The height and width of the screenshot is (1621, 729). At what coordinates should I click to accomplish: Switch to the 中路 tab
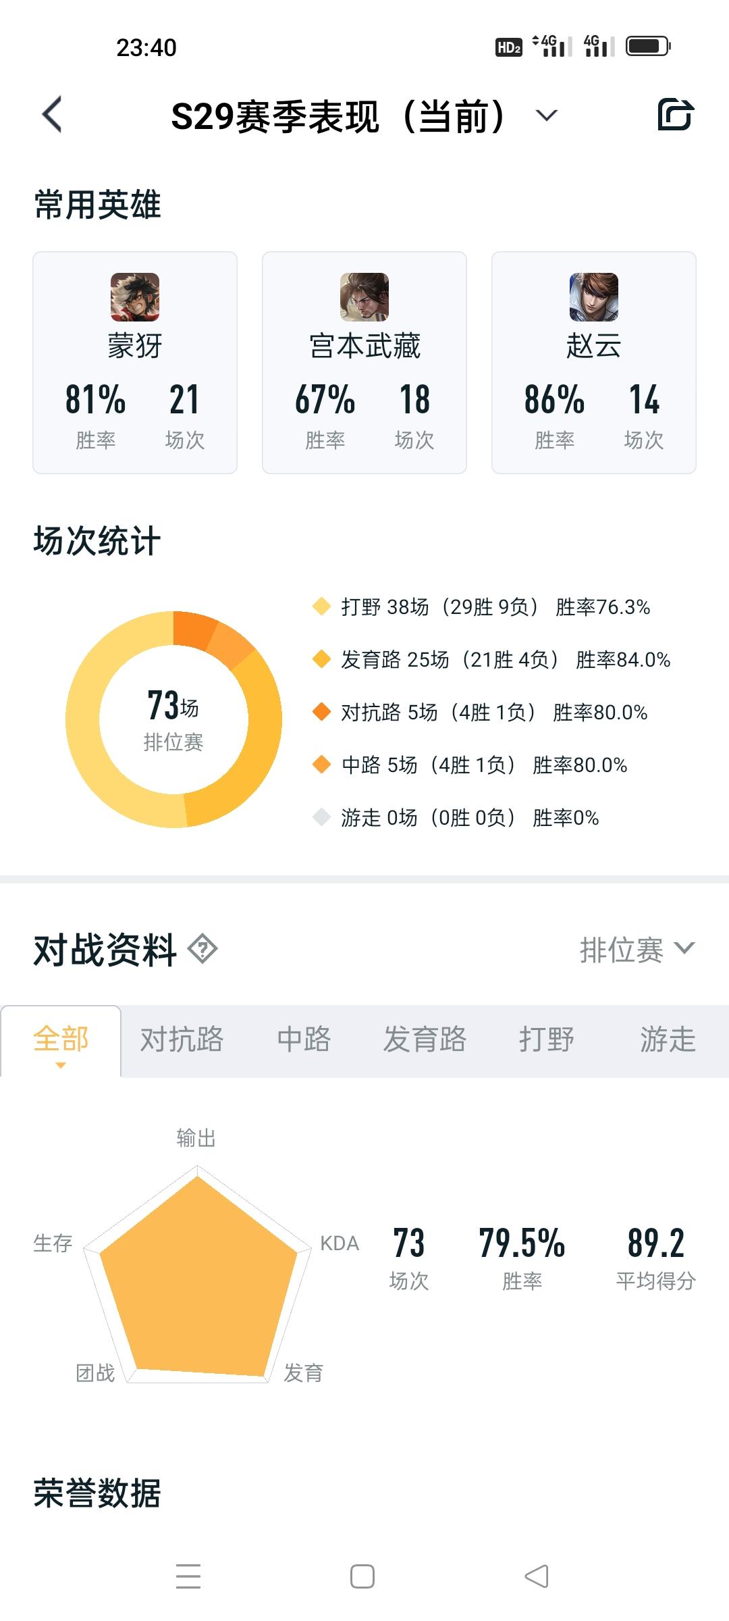(304, 1039)
